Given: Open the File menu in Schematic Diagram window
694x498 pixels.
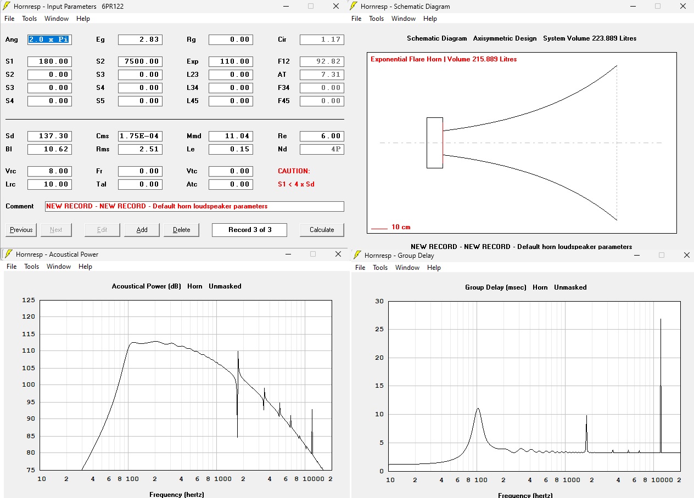Looking at the screenshot, I should tap(356, 19).
